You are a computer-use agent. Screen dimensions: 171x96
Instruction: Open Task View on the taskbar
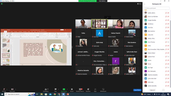pos(37,94)
